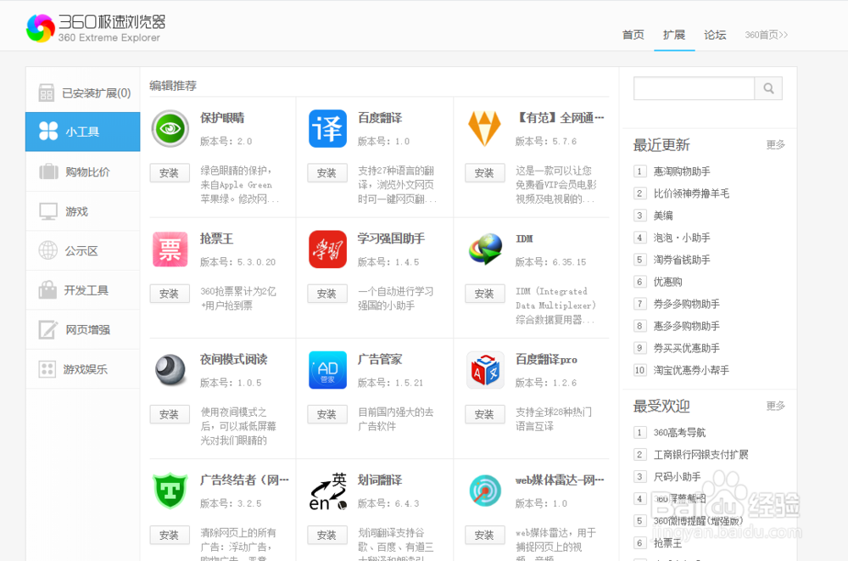Open 淘券省钱助手 in recent updates
This screenshot has height=561, width=848.
682,260
